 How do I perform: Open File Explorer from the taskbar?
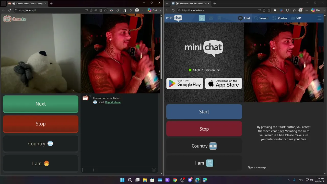coord(145,180)
